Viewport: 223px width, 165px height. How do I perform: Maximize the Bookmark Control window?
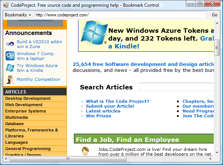pos(200,3)
